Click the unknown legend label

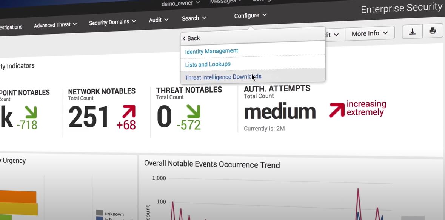point(114,214)
